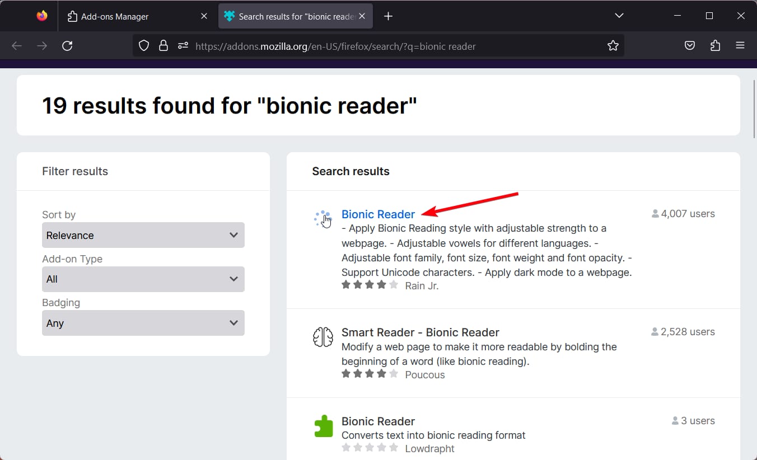
Task: Open a new browser tab
Action: [x=388, y=16]
